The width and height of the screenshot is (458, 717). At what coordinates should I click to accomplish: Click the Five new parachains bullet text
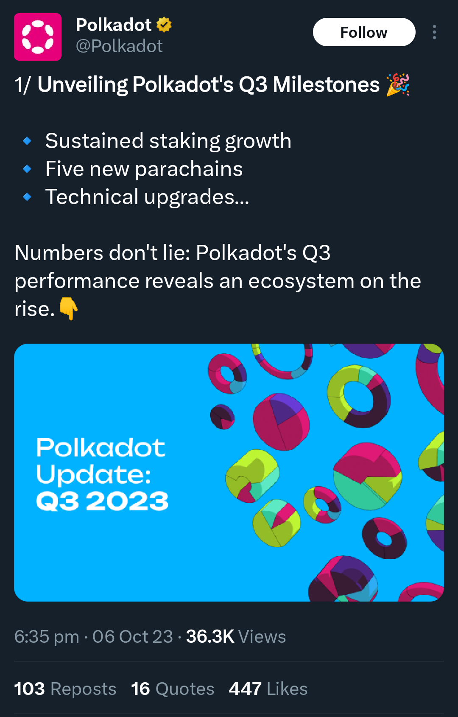144,169
